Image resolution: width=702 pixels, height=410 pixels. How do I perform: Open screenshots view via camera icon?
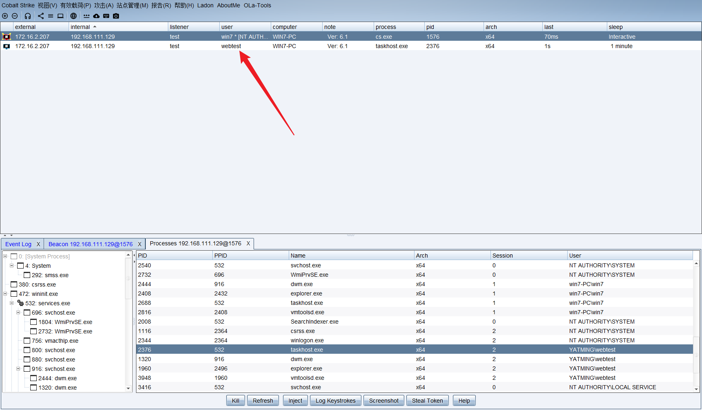point(116,16)
